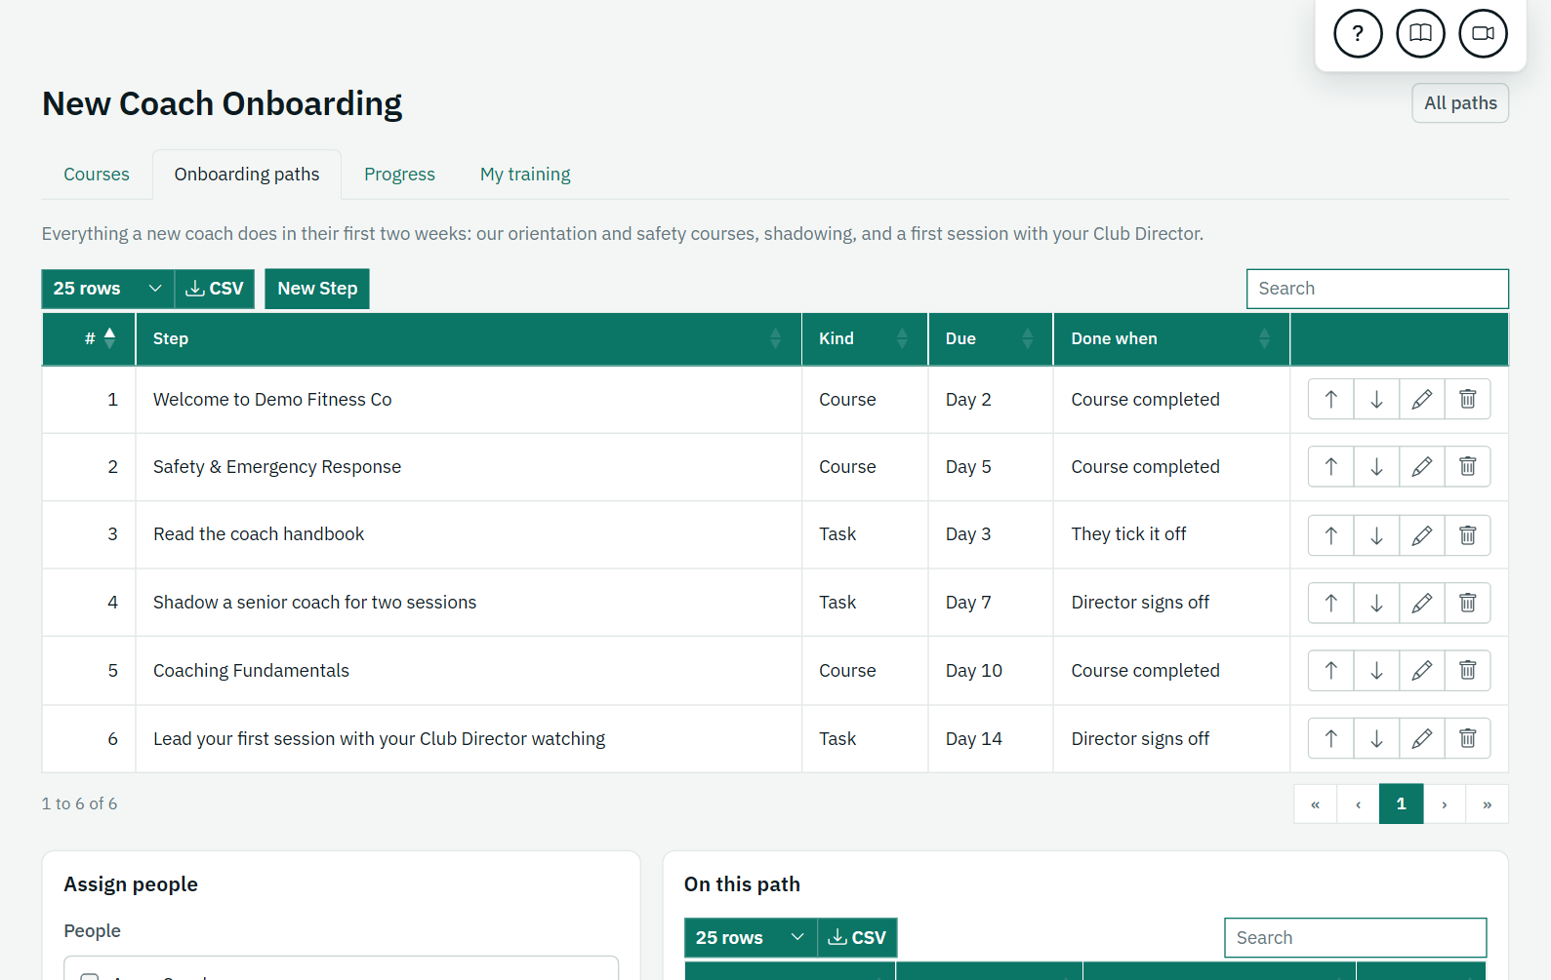Move 'Welcome to Demo Fitness Co' step down
This screenshot has height=980, width=1551.
point(1376,399)
